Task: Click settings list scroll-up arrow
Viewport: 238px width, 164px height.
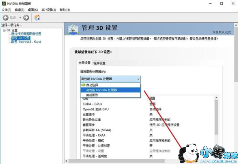Action: click(216, 98)
